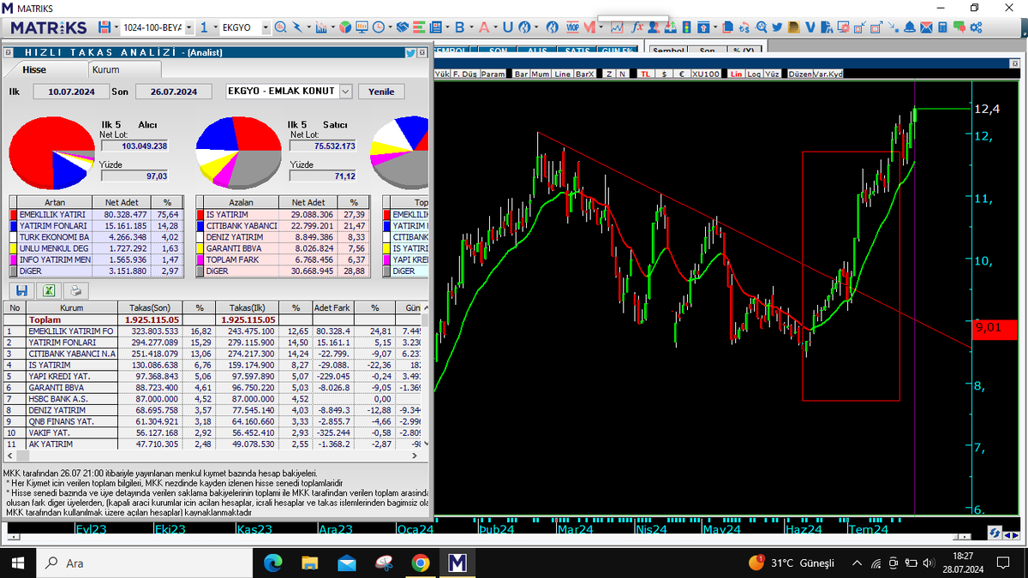This screenshot has height=578, width=1028.
Task: Save takas table with floppy disk icon
Action: point(22,290)
